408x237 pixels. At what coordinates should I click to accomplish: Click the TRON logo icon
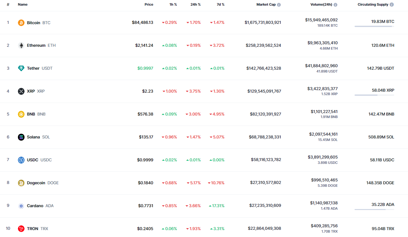click(x=21, y=229)
